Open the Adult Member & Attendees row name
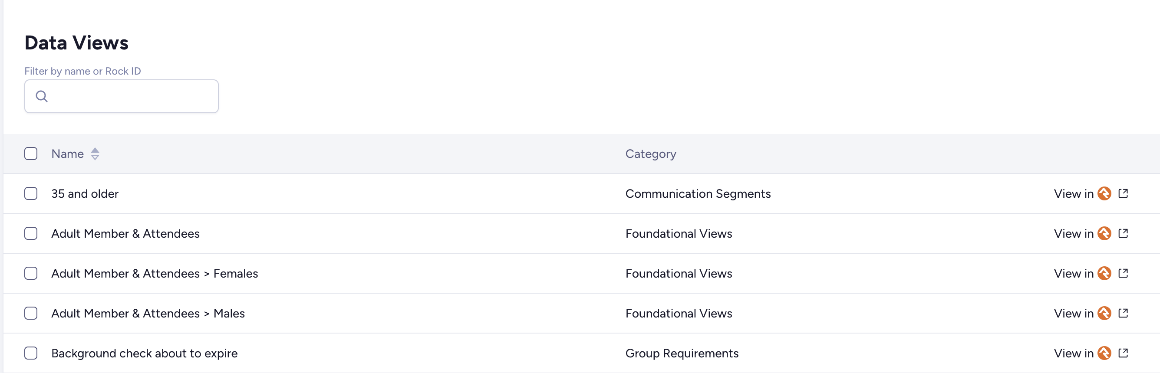 click(125, 233)
